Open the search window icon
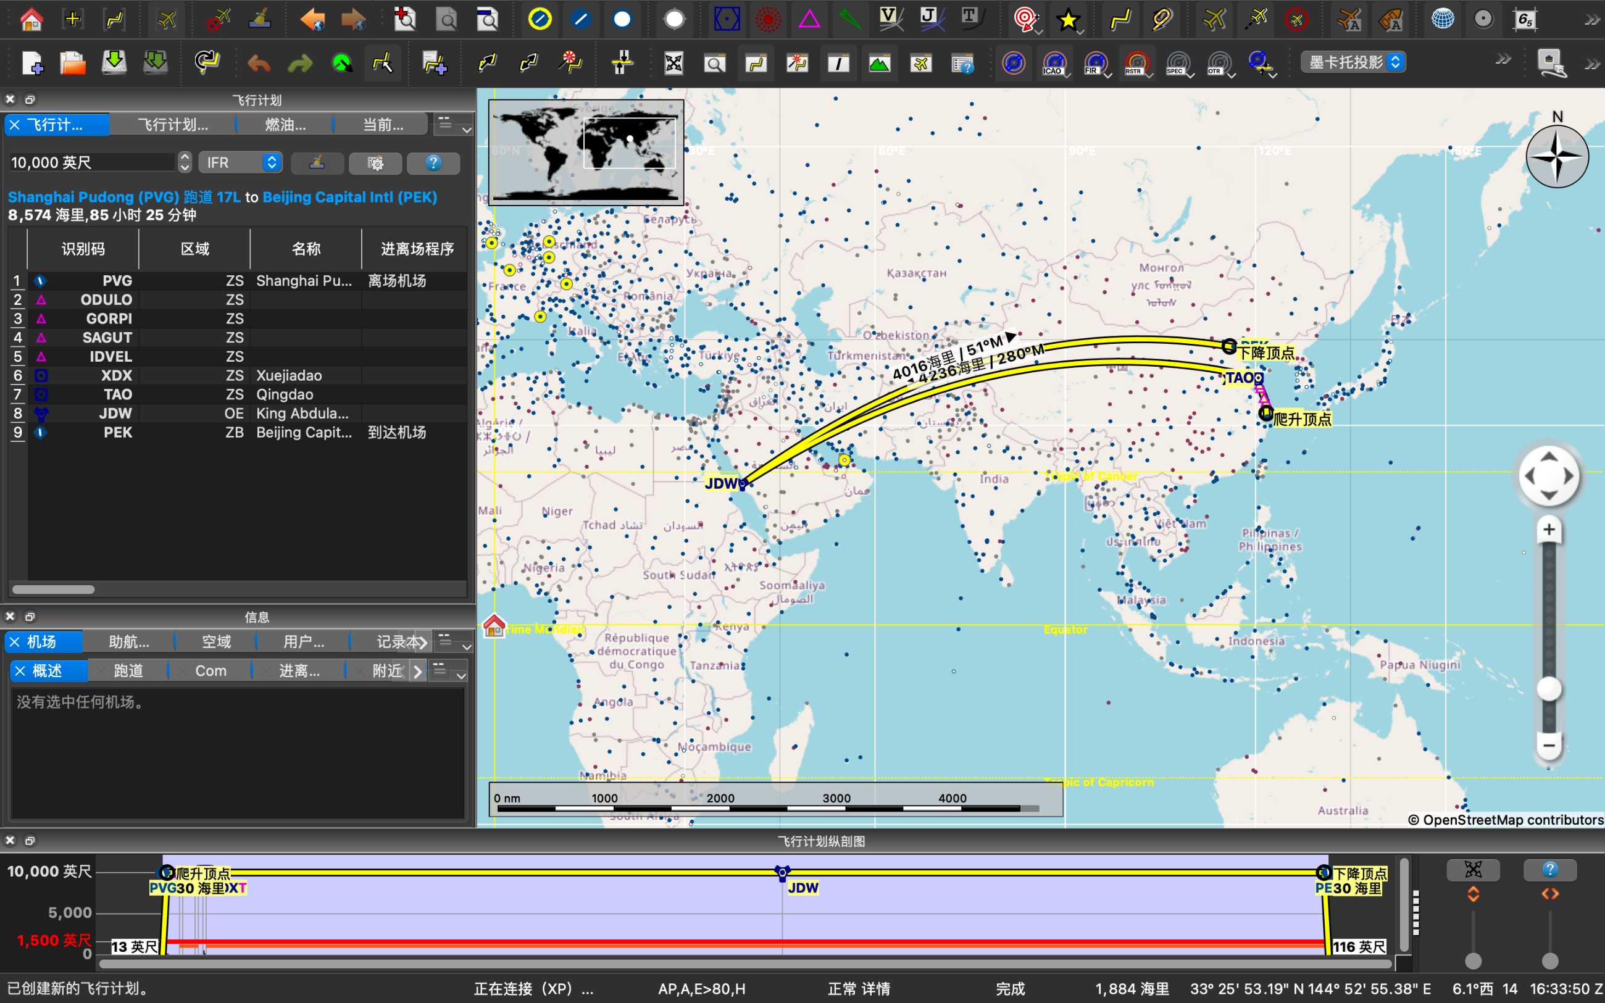This screenshot has height=1003, width=1605. tap(714, 64)
